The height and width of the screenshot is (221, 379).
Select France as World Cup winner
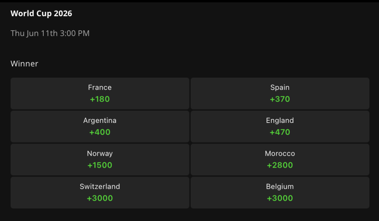click(100, 93)
